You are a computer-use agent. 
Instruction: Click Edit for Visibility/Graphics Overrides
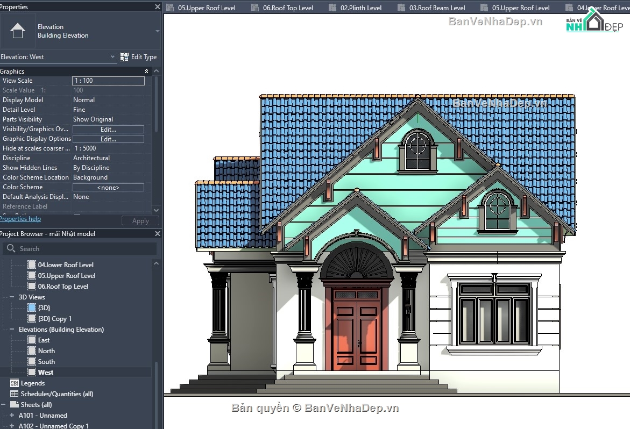tap(109, 129)
